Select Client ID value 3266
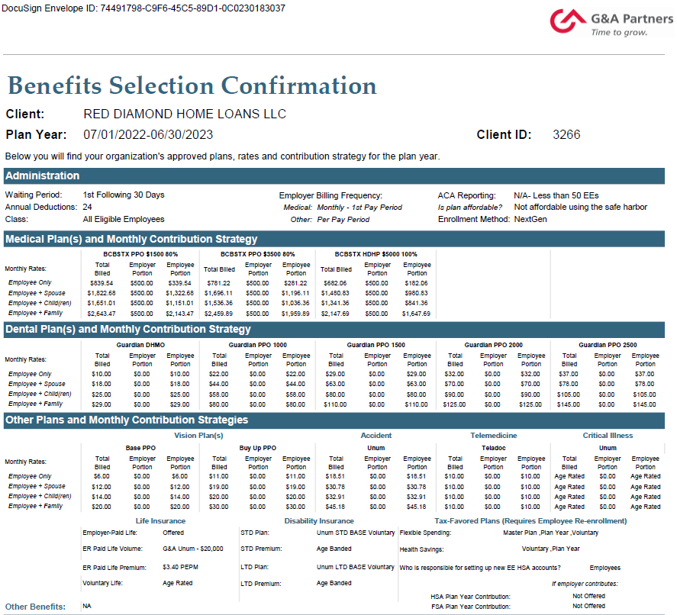 [566, 134]
